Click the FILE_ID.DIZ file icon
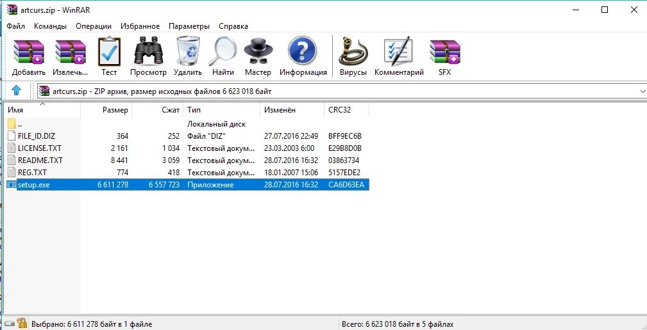The height and width of the screenshot is (330, 647). point(12,136)
